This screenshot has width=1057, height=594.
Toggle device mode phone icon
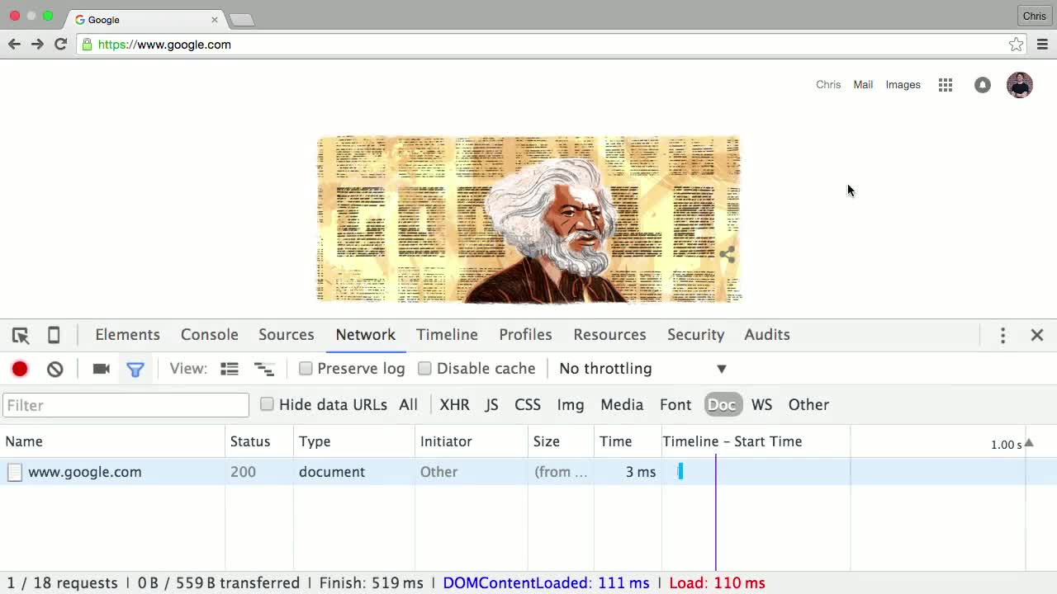(54, 335)
